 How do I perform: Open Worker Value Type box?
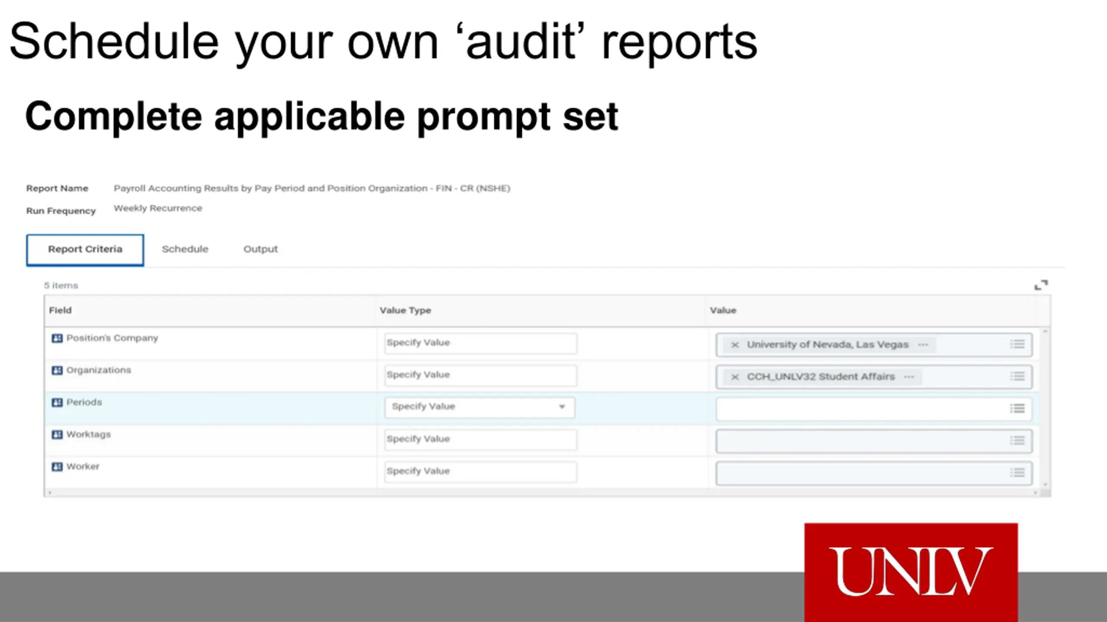[x=480, y=472]
